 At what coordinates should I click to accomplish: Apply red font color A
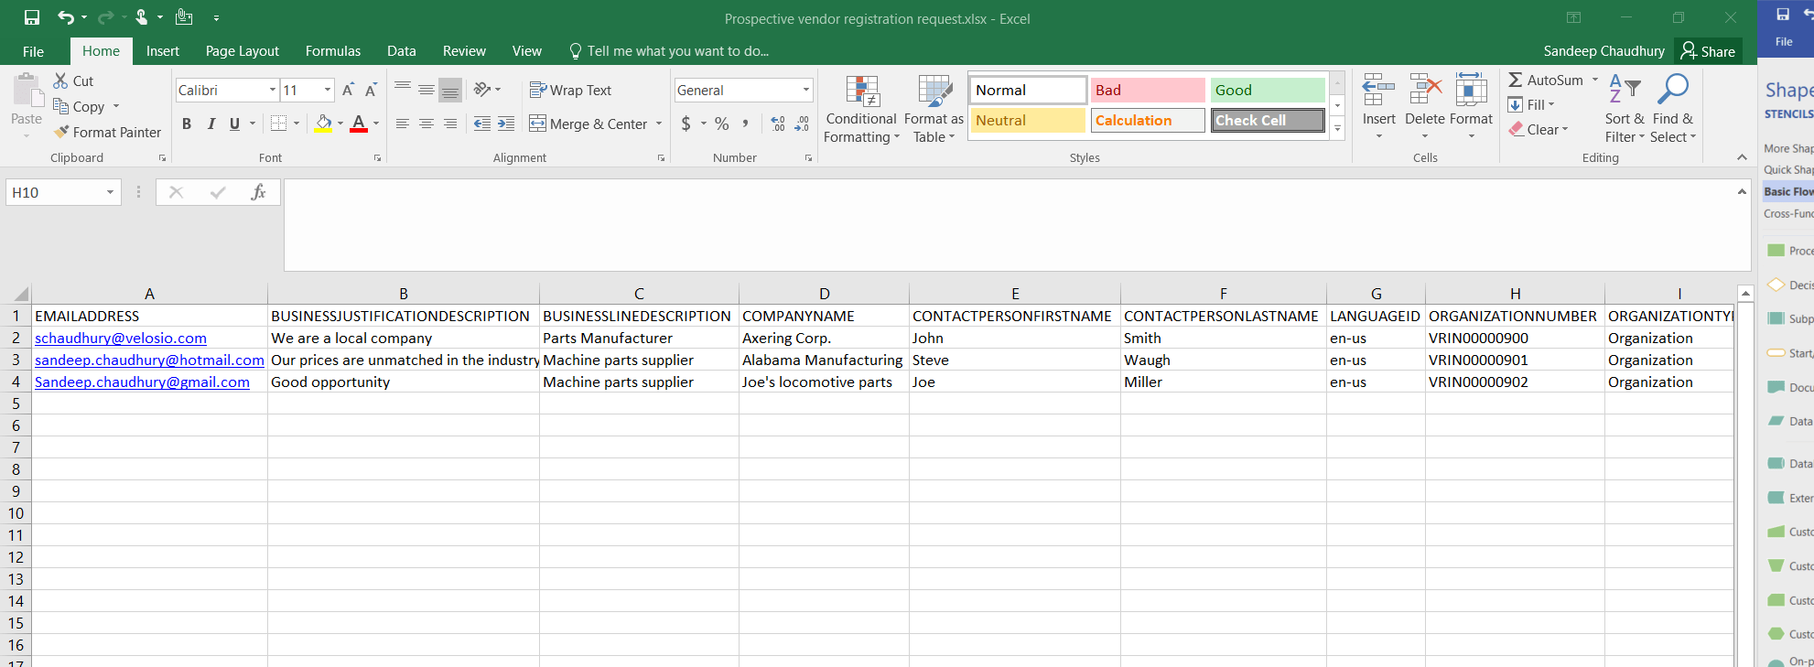tap(359, 124)
